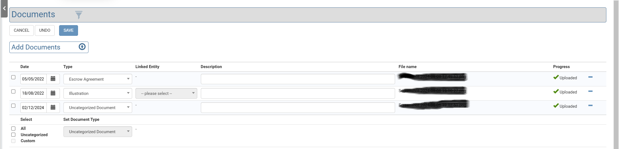
Task: Open calendar picker for the 18/08/2022 date
Action: pos(53,93)
